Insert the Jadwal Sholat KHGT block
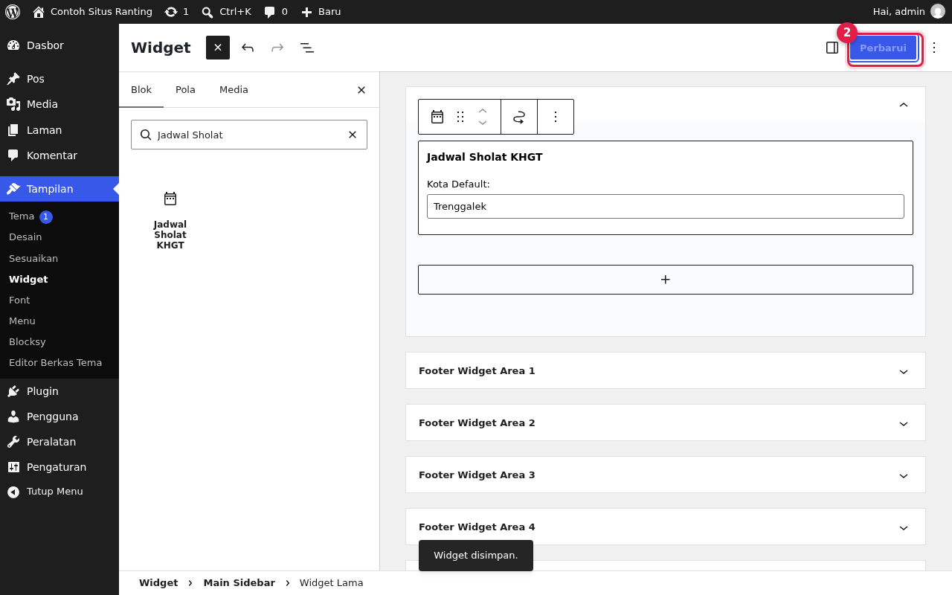The image size is (952, 595). pyautogui.click(x=170, y=220)
